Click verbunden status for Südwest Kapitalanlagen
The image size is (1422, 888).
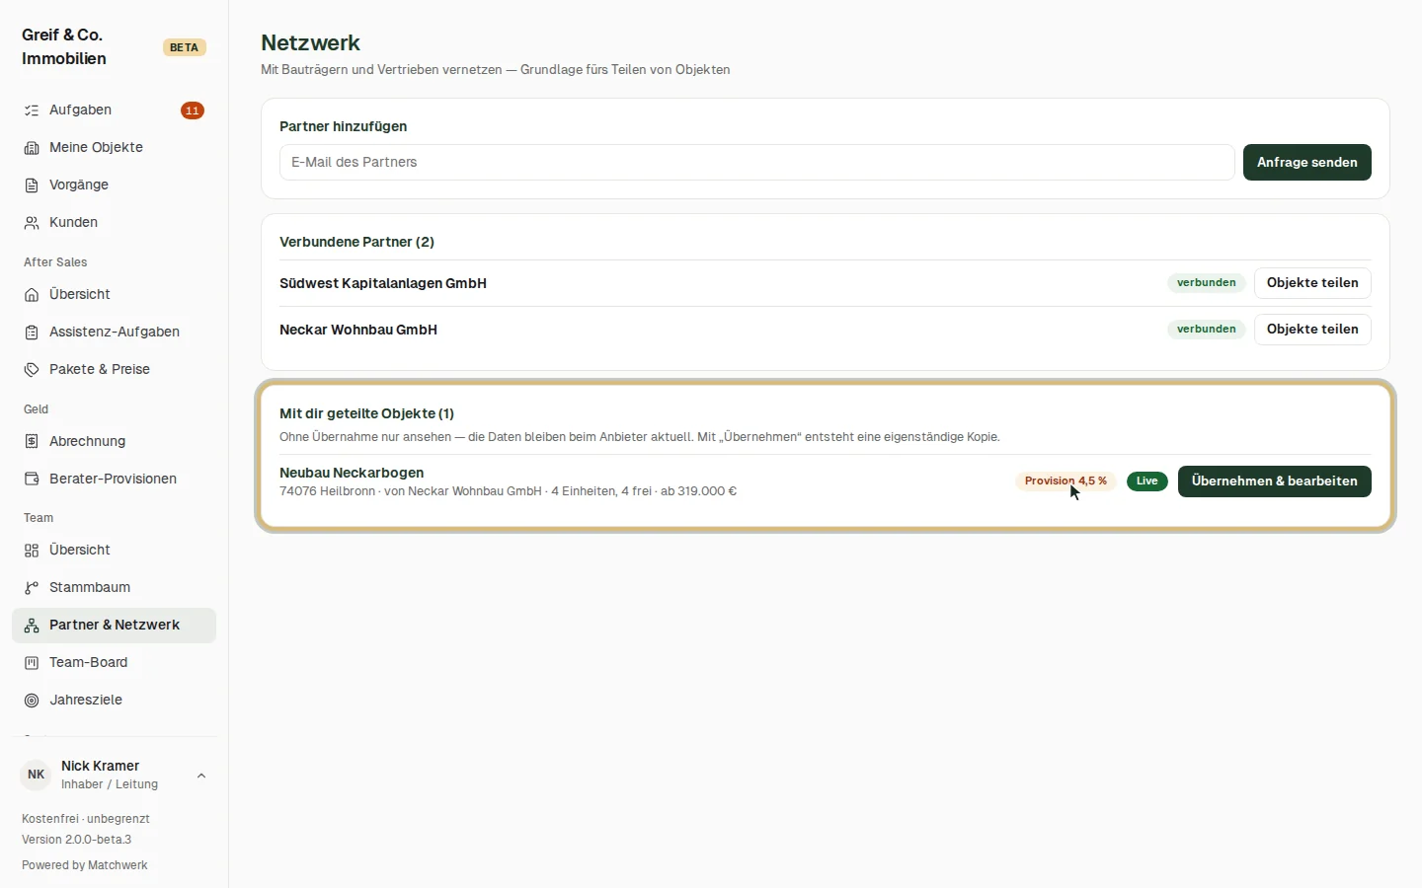[1206, 283]
